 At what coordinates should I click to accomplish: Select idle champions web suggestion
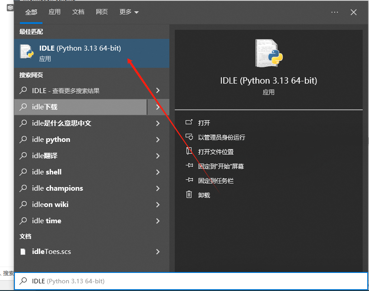click(x=80, y=188)
